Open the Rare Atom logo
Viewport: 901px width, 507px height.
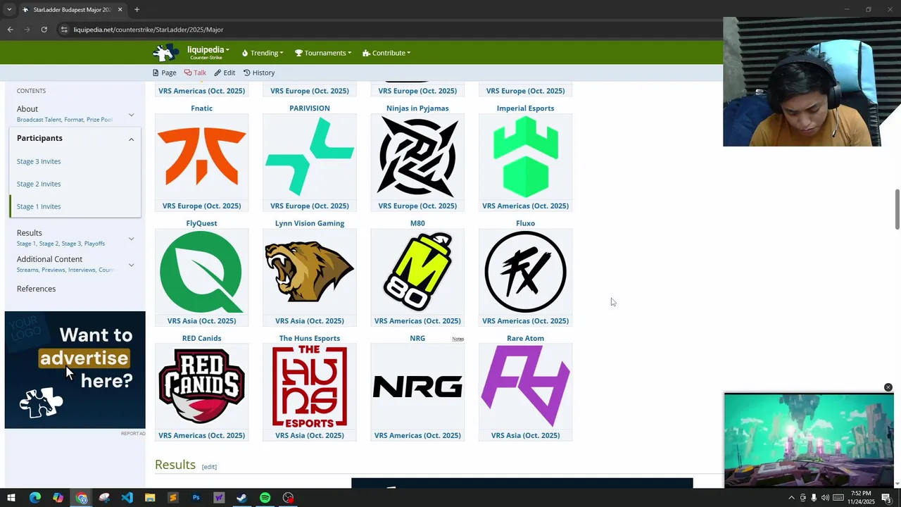point(525,387)
